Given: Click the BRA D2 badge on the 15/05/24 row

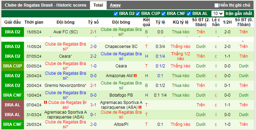Looking at the screenshot, I should coord(13,32).
